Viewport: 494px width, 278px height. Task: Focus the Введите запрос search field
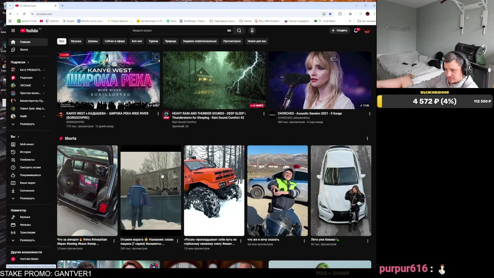tap(179, 31)
